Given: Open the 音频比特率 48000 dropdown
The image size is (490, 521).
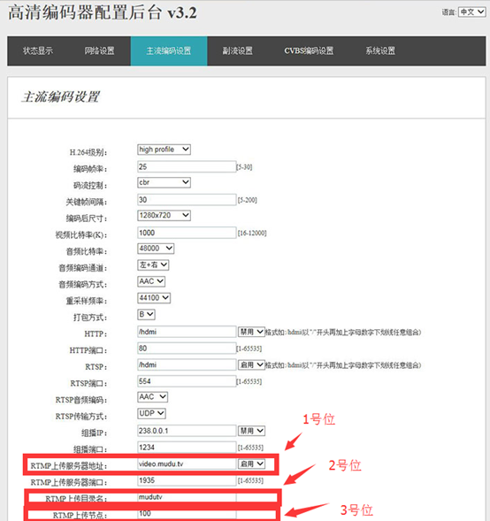Looking at the screenshot, I should point(156,249).
